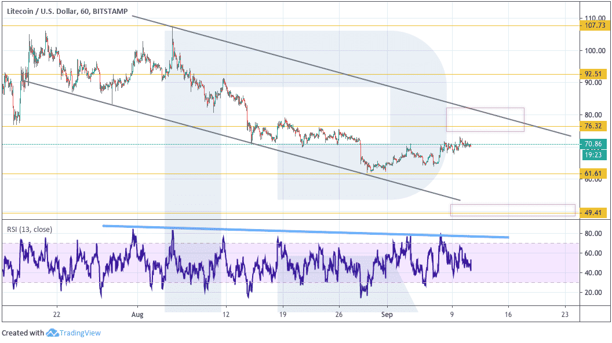Click the Aug date marker on time axis
The height and width of the screenshot is (343, 612).
(x=137, y=315)
